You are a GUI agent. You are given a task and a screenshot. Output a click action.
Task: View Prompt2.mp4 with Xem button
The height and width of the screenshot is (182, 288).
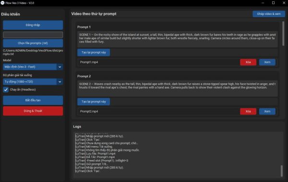point(267,111)
